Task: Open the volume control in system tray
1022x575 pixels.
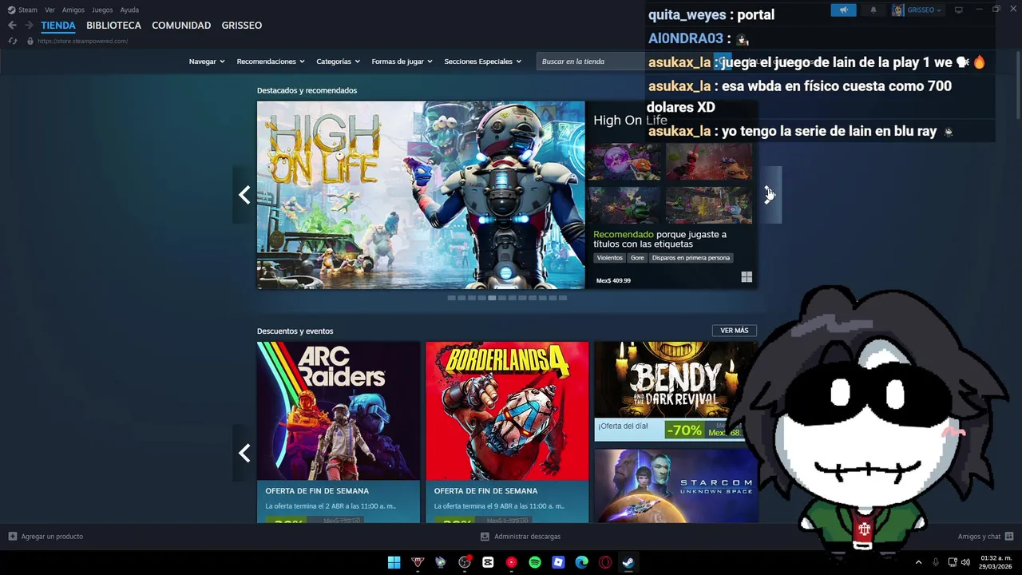Action: coord(966,562)
